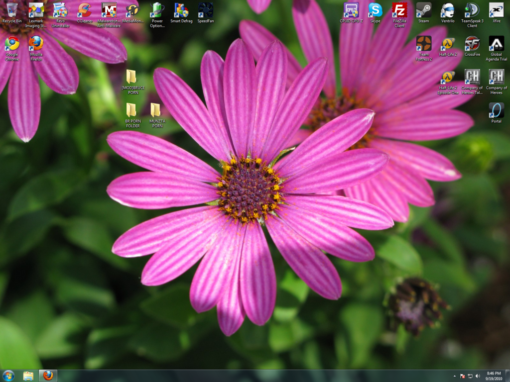
Task: Open the clock and calendar popup
Action: tap(494, 376)
